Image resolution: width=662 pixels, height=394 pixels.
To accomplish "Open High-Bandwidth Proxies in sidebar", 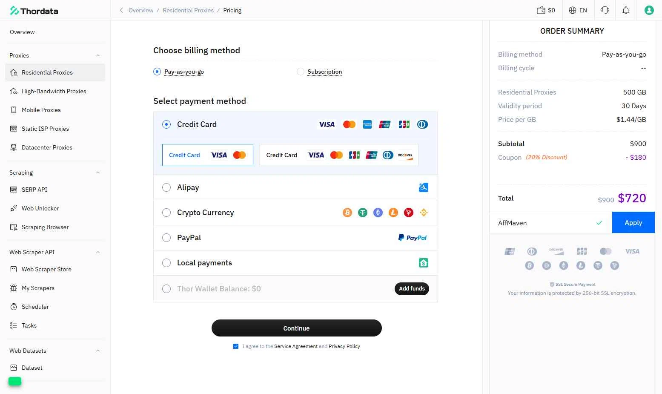I will (55, 91).
